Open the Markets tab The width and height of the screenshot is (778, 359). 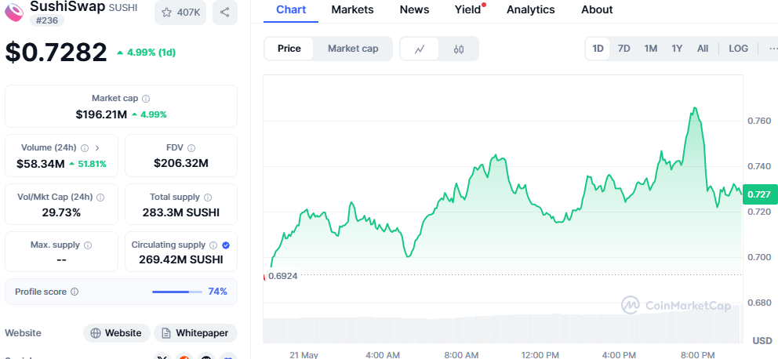click(x=352, y=9)
